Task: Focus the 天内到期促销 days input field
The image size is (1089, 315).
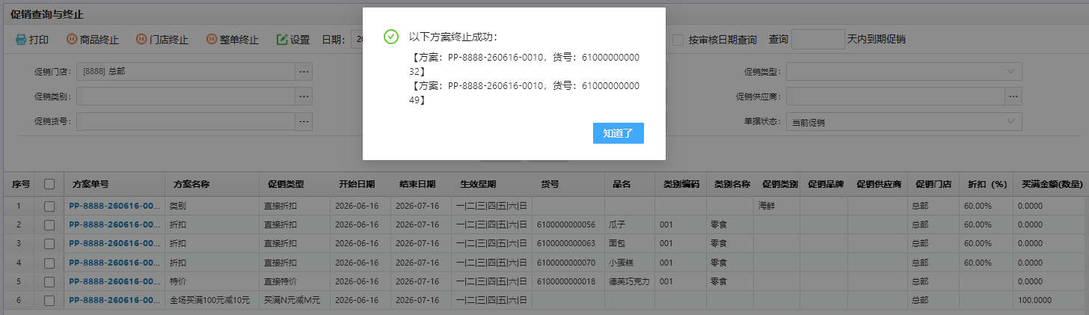Action: 817,39
